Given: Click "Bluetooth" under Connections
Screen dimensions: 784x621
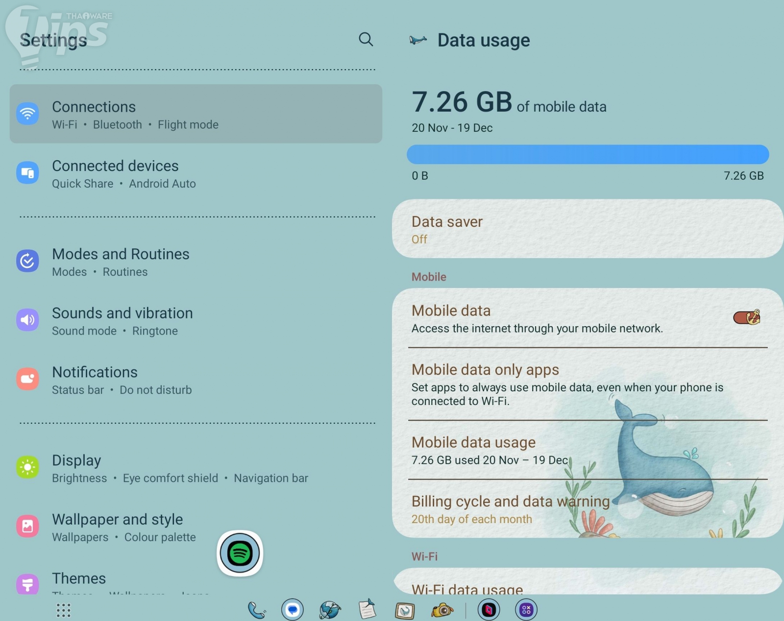Looking at the screenshot, I should coord(118,125).
